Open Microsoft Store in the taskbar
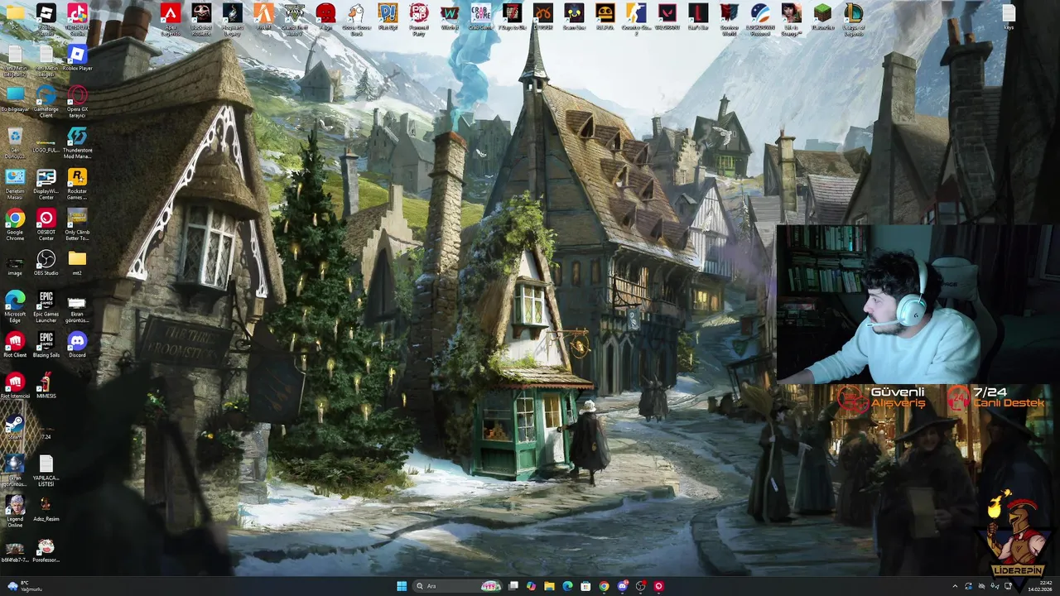1060x596 pixels. [585, 586]
